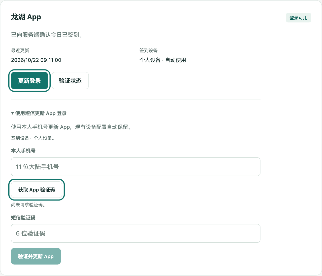Select the 短信验证码 label
This screenshot has width=322, height=276.
[23, 218]
